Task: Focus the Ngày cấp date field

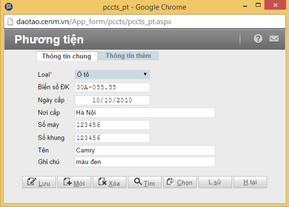Action: (x=112, y=100)
